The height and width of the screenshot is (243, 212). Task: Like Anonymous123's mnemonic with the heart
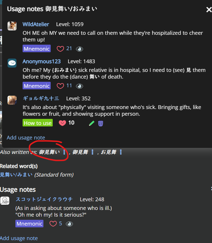click(60, 86)
